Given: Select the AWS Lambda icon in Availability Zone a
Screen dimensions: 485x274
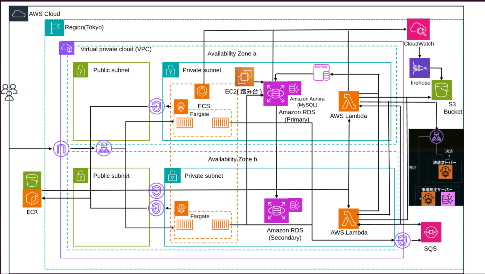Looking at the screenshot, I should click(x=349, y=101).
